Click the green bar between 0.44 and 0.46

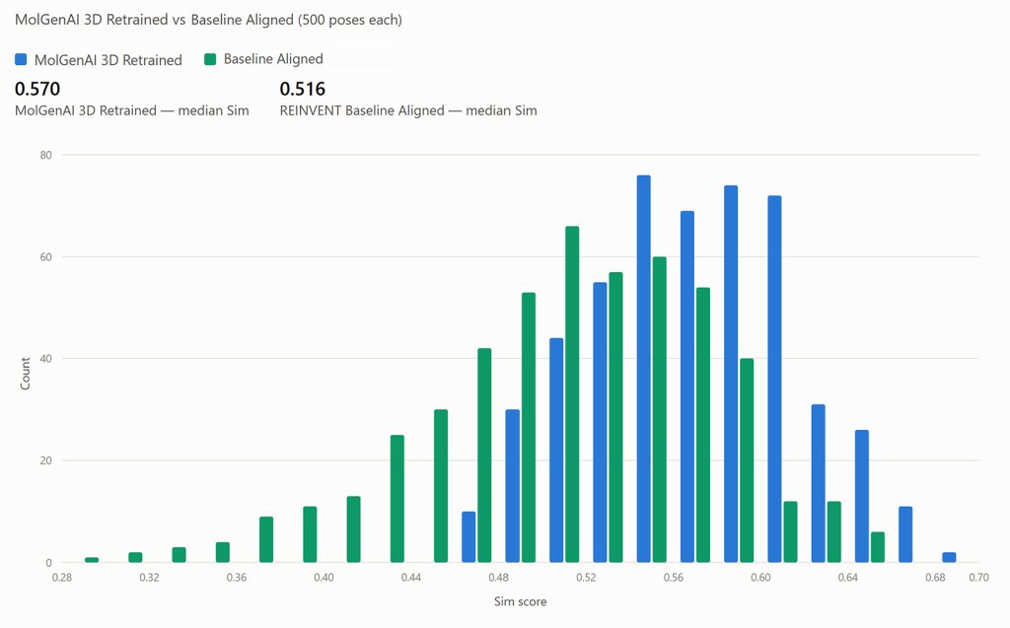click(x=441, y=486)
